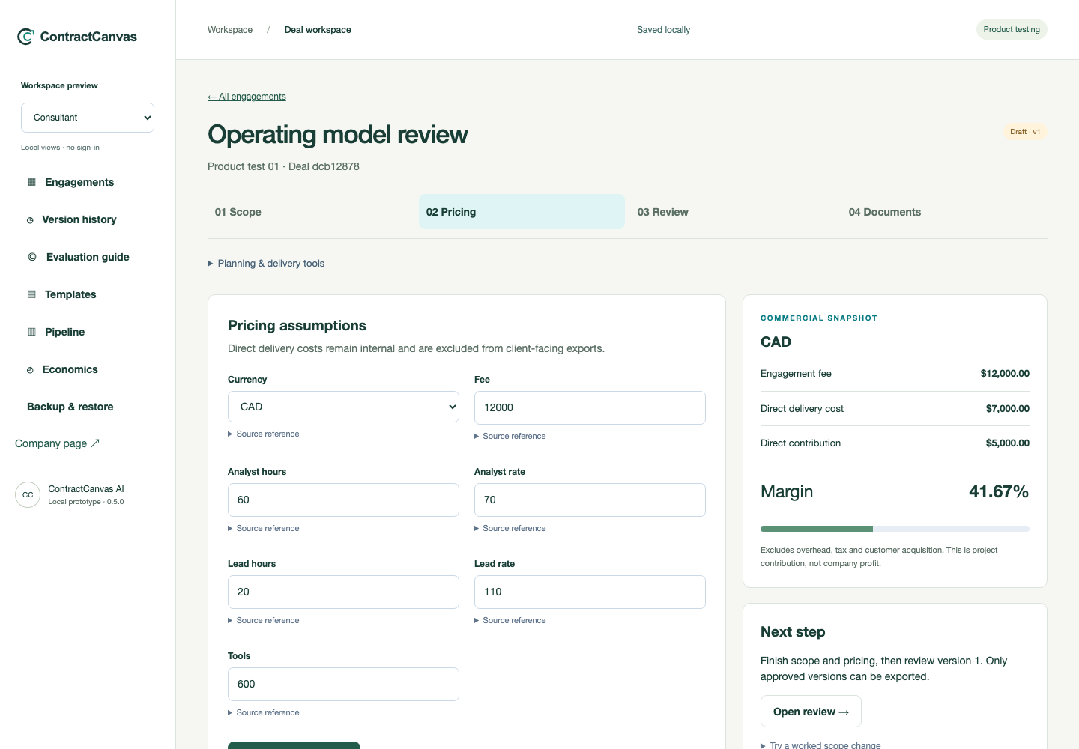The height and width of the screenshot is (749, 1079).
Task: Select the 02 Pricing tab
Action: tap(522, 212)
